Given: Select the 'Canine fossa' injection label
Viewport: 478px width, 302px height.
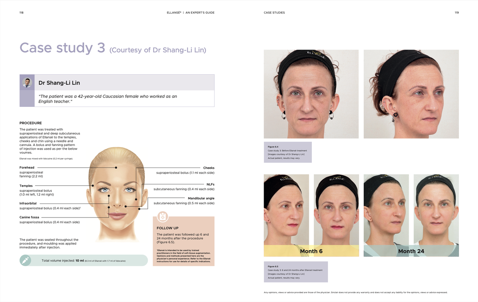Looking at the screenshot, I should (29, 217).
